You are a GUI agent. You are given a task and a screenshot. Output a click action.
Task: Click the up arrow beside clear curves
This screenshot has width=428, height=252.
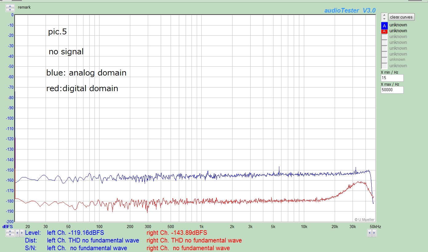384,15
